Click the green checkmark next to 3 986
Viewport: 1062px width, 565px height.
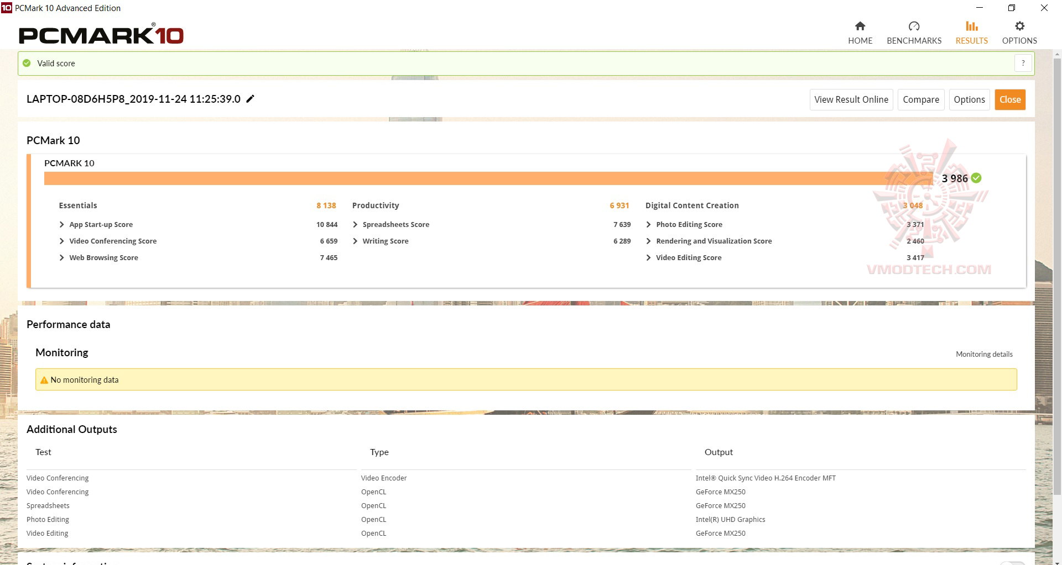pos(976,178)
